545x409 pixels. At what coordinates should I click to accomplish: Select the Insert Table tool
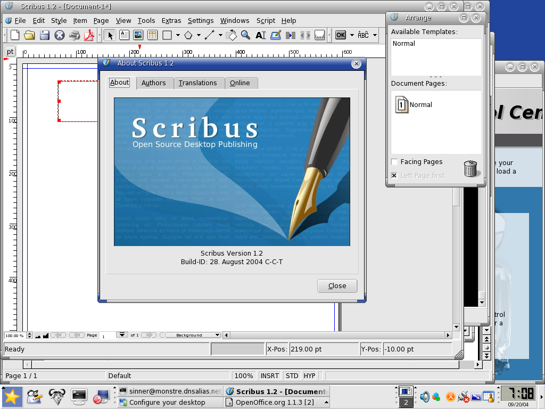pyautogui.click(x=153, y=35)
